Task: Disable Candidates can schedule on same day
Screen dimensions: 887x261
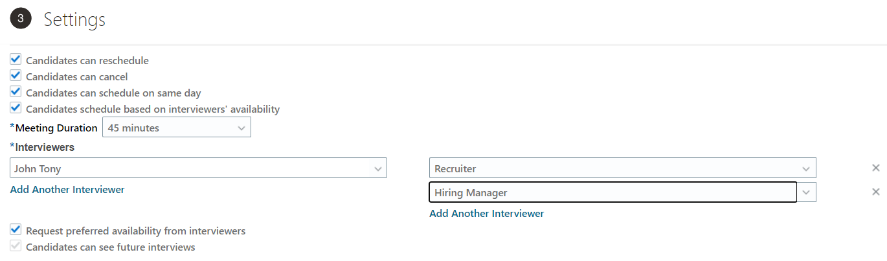Action: (16, 93)
